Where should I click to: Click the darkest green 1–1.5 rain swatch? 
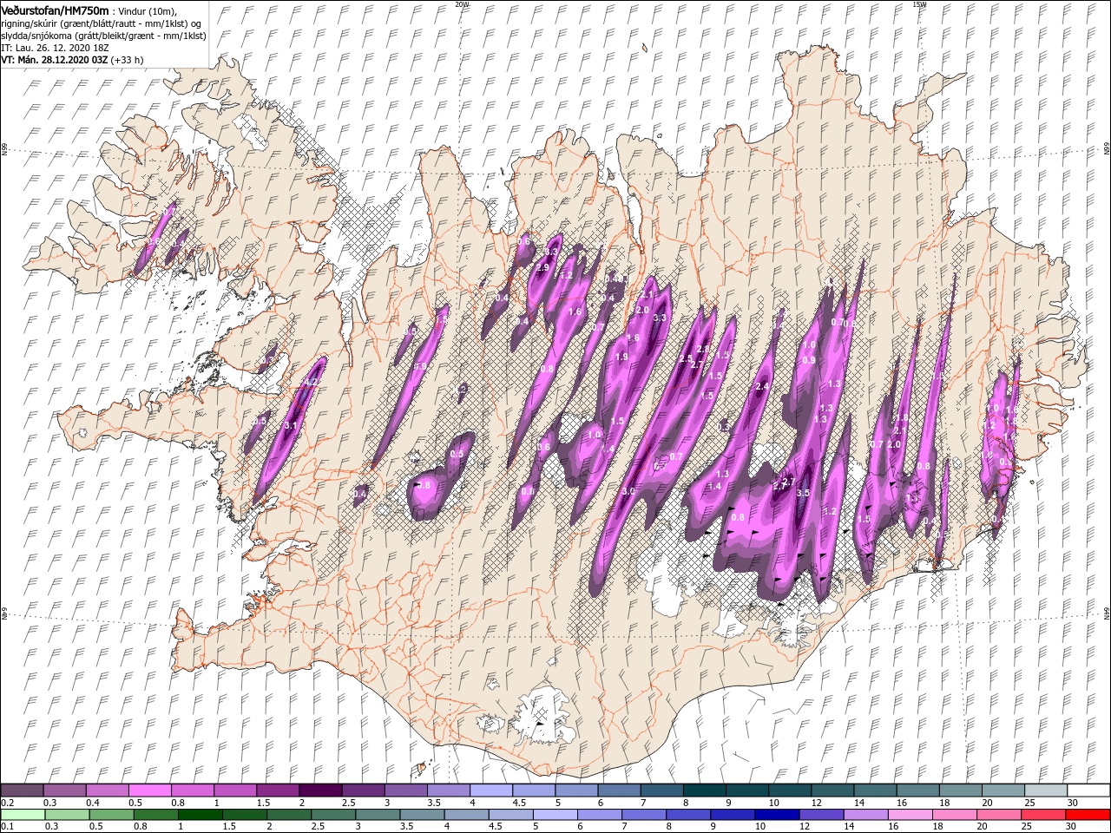pos(199,815)
